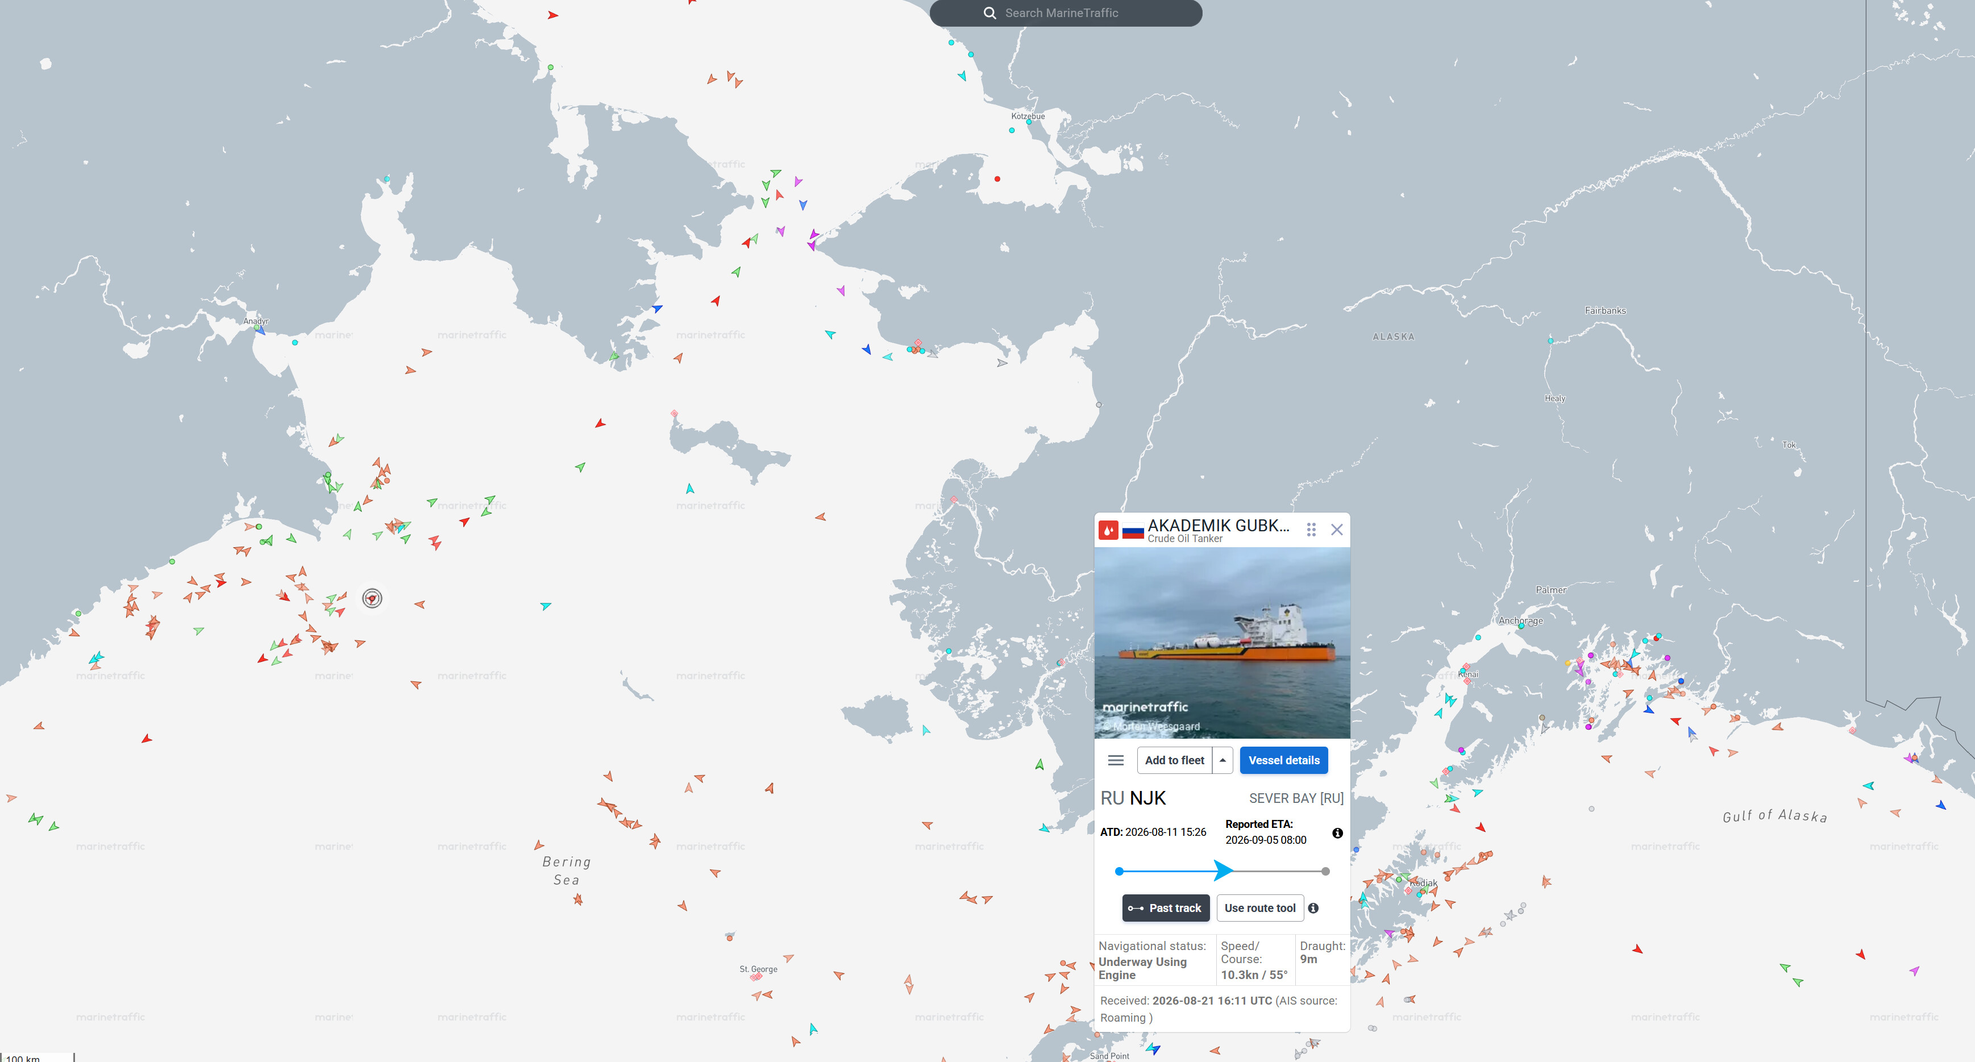Expand the Add to fleet dropdown arrow

(x=1222, y=760)
